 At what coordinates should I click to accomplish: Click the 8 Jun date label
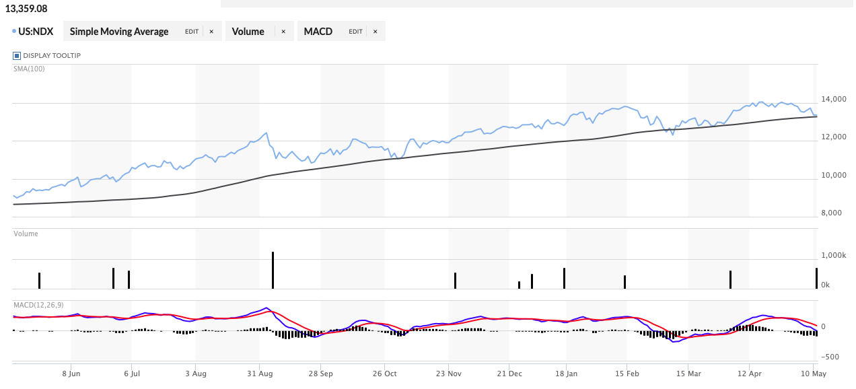pyautogui.click(x=71, y=372)
